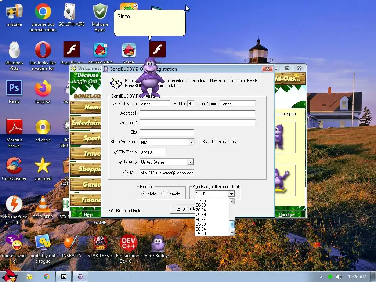The height and width of the screenshot is (282, 376).
Task: Click age list scroll-up arrow
Action: click(x=232, y=201)
